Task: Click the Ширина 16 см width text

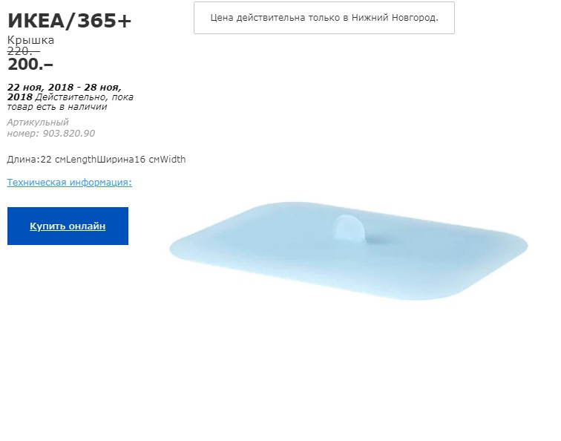Action: coord(128,160)
